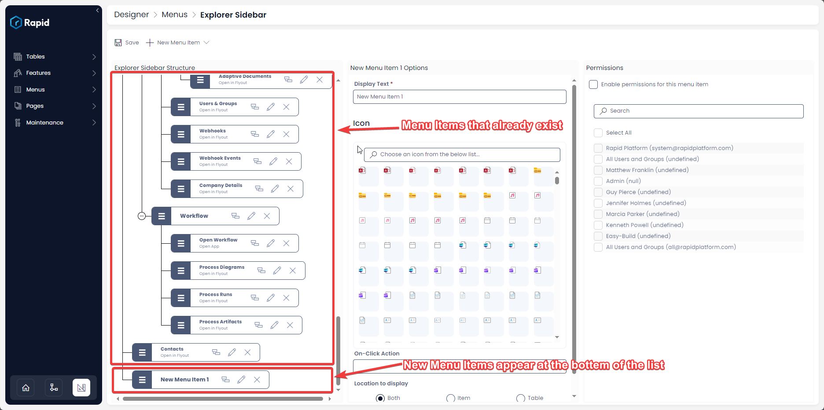Collapse the left sidebar with the chevron button

[97, 10]
